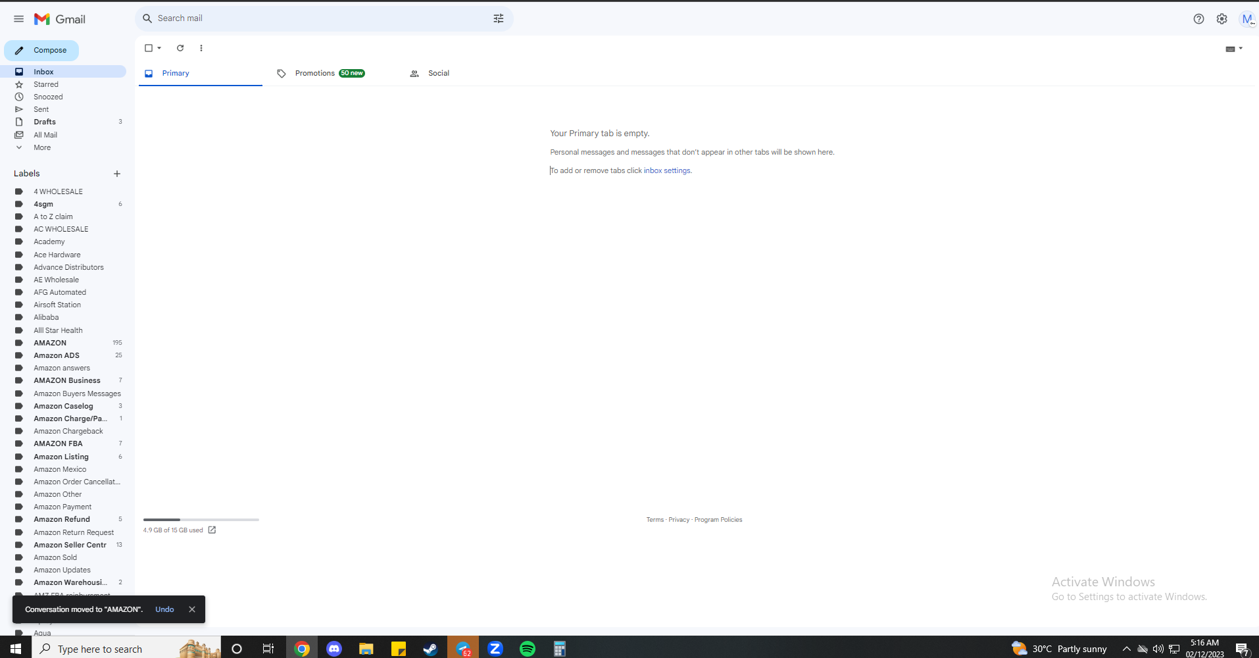Open the Amazon Caselog label
Screen dimensions: 1259x658
(63, 406)
